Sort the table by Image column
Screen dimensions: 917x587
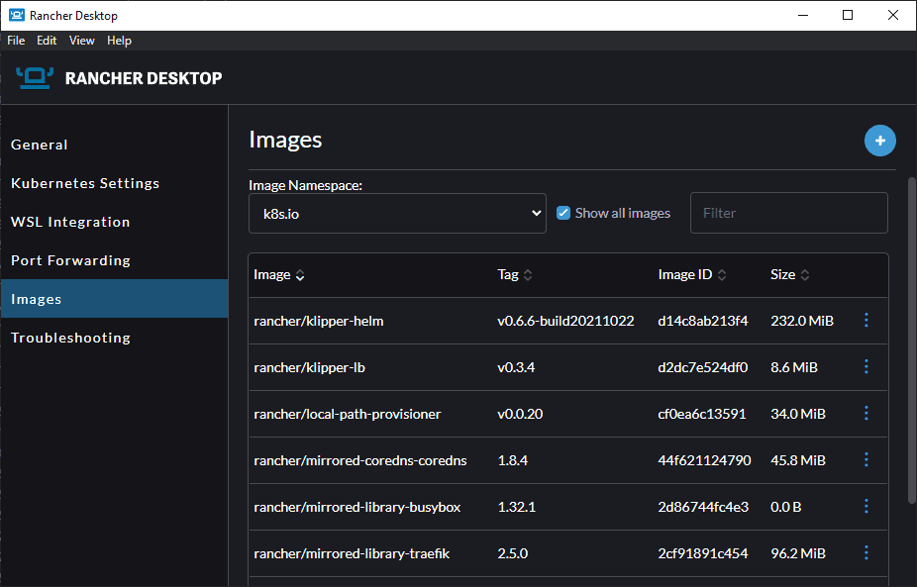tap(278, 275)
